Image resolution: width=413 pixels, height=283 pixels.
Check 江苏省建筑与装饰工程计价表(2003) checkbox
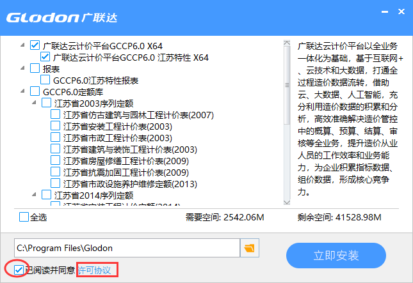pyautogui.click(x=55, y=149)
